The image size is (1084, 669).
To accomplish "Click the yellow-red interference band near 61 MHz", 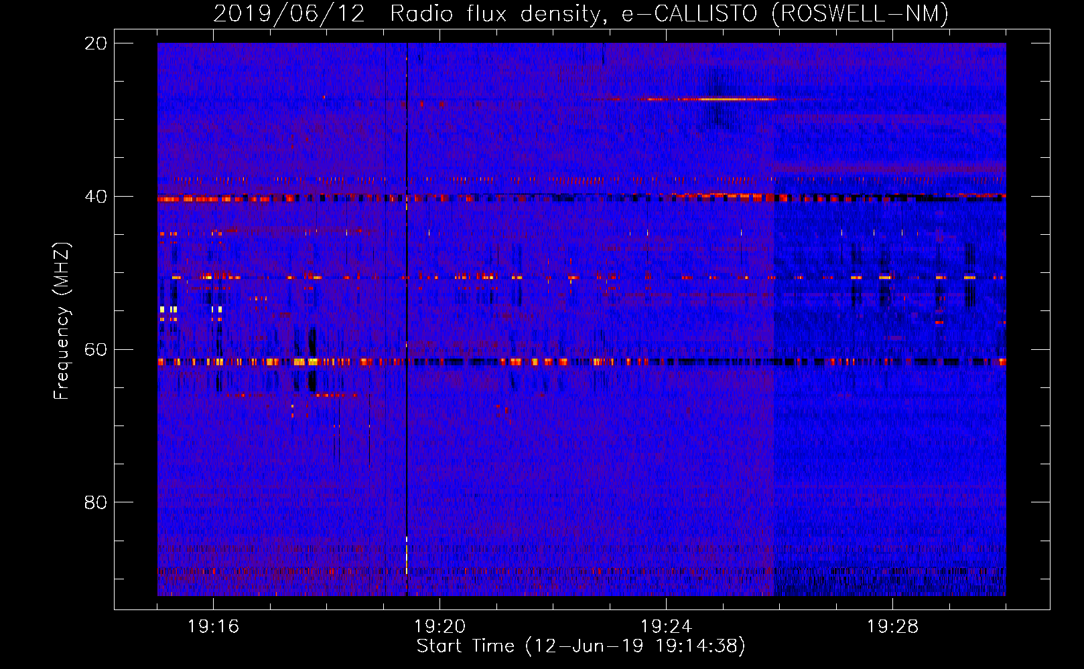I will [582, 362].
